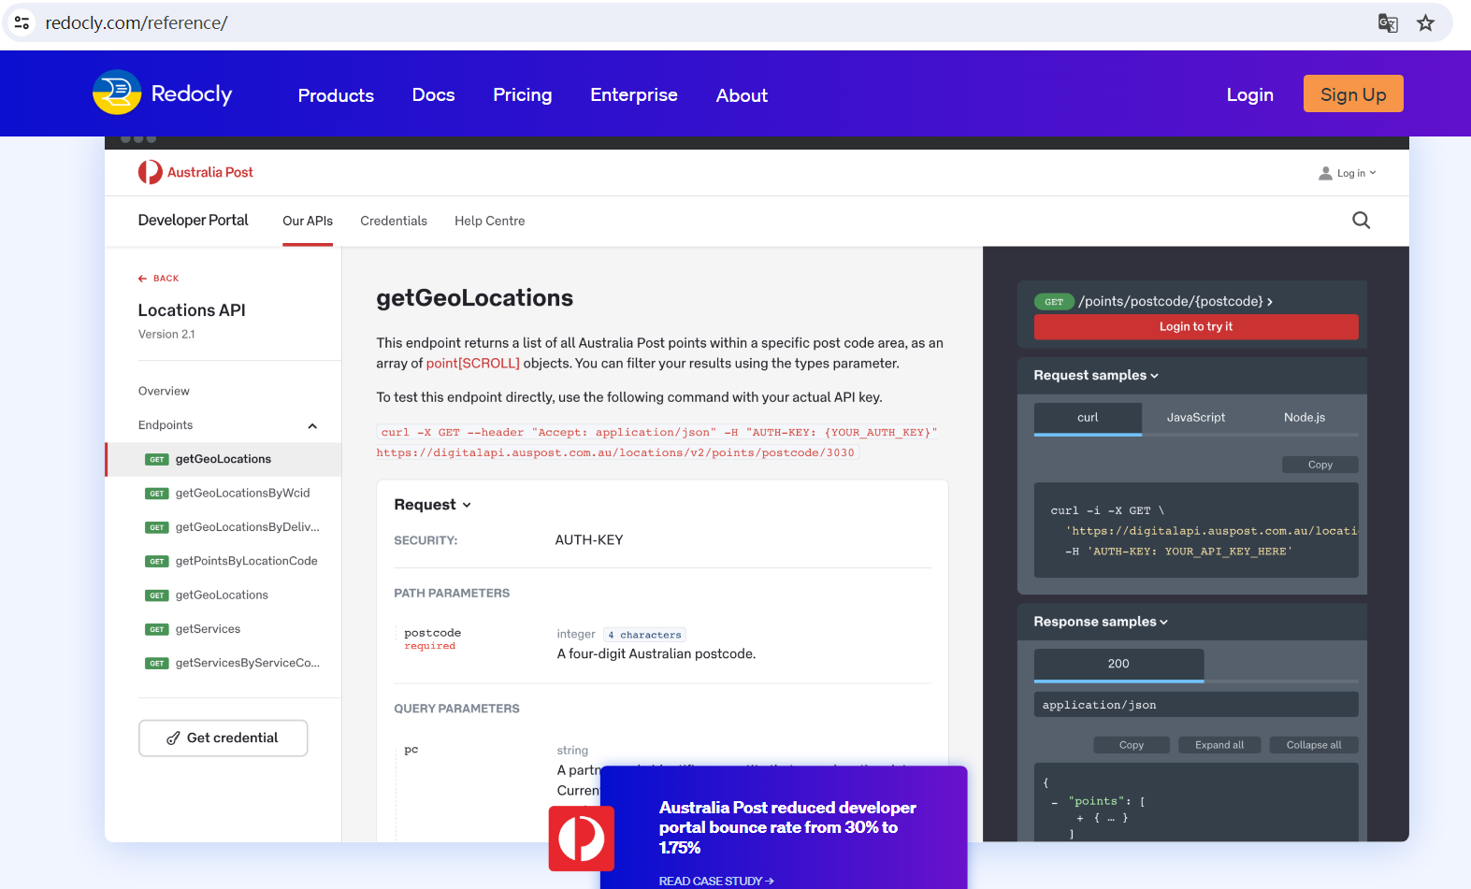Click Expand all in response sample
The width and height of the screenshot is (1471, 889).
[x=1219, y=745]
